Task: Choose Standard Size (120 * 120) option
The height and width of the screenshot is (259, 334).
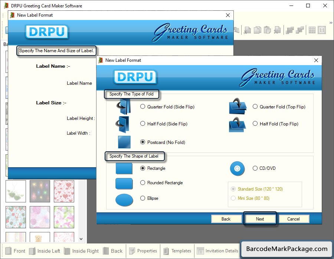Action: pyautogui.click(x=257, y=189)
